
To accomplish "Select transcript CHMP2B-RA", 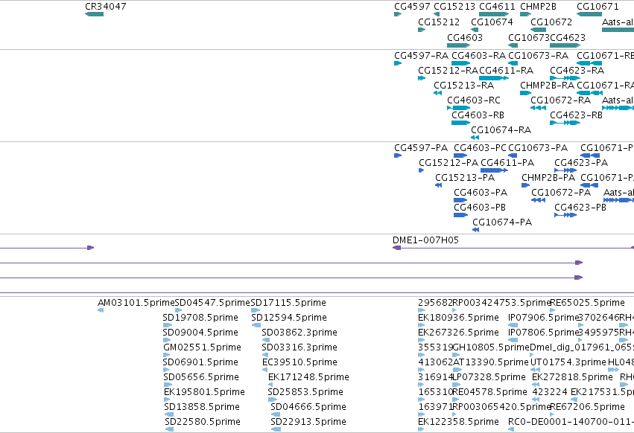I will coord(547,86).
